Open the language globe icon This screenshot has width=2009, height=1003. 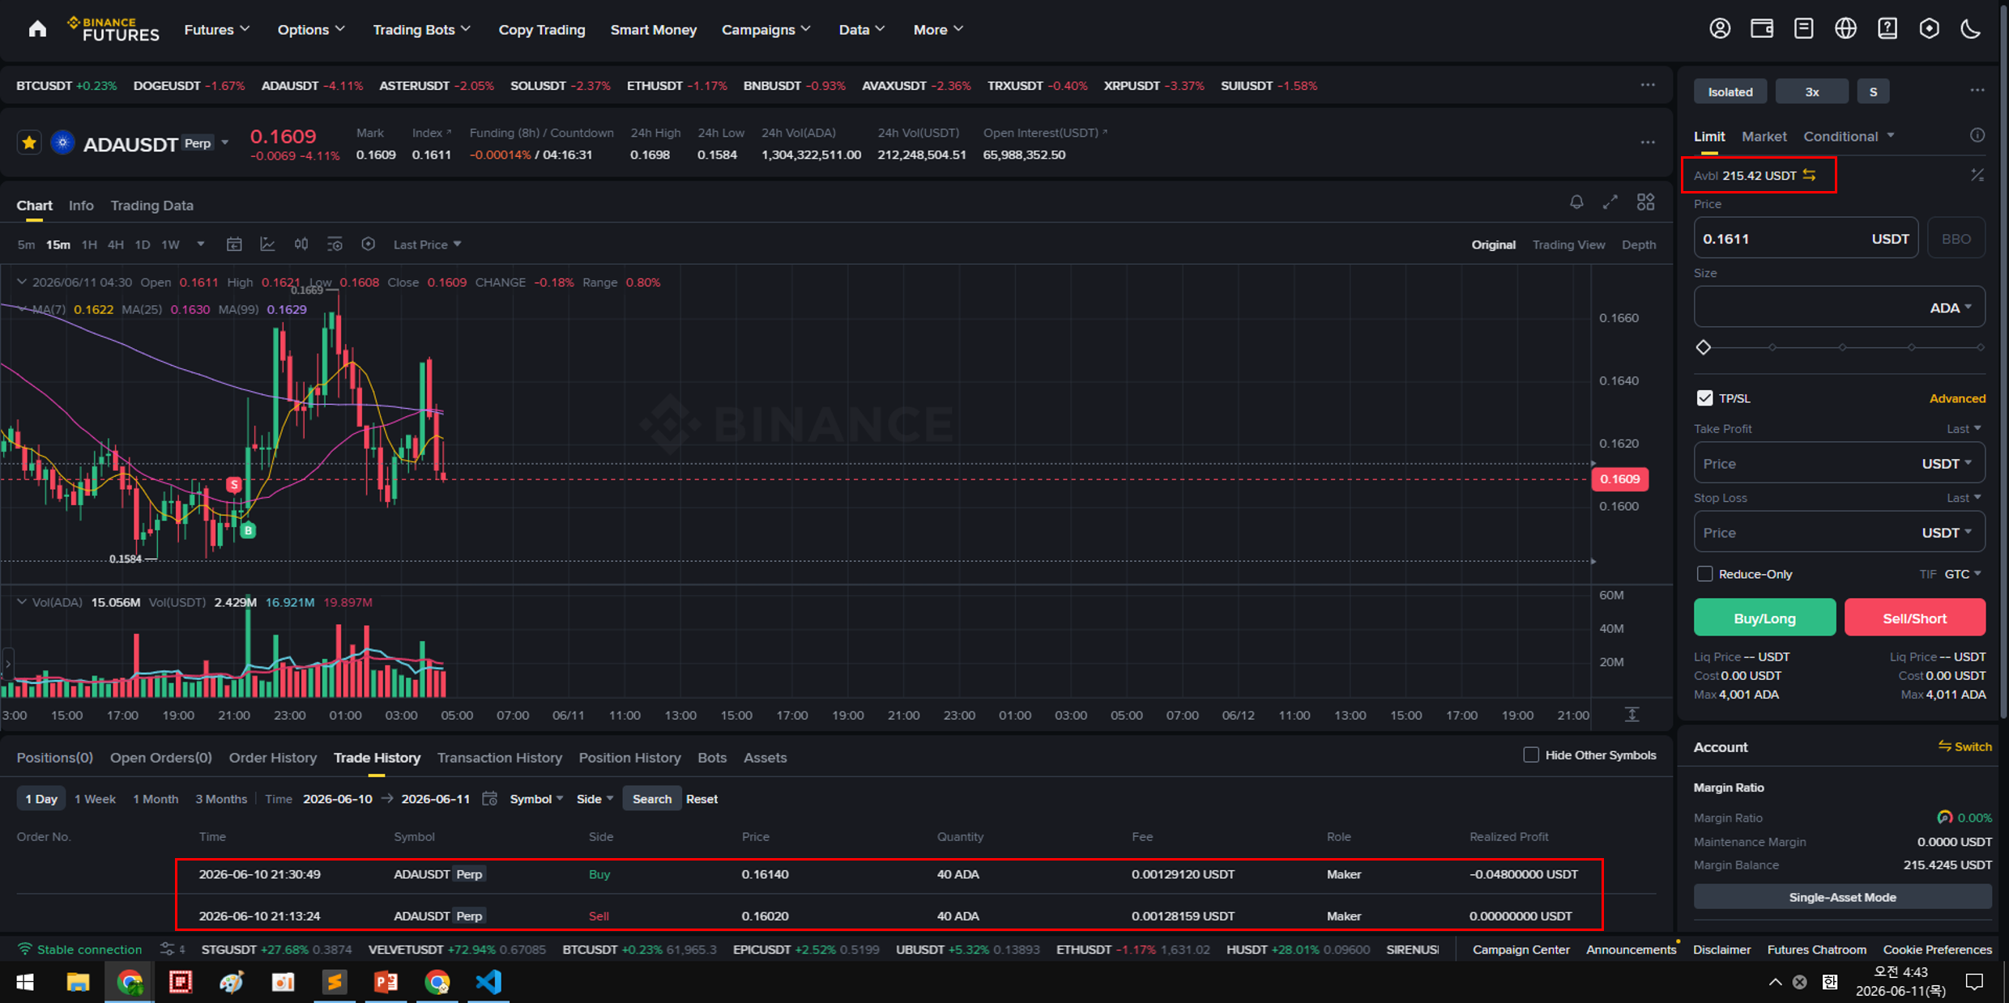[1845, 29]
